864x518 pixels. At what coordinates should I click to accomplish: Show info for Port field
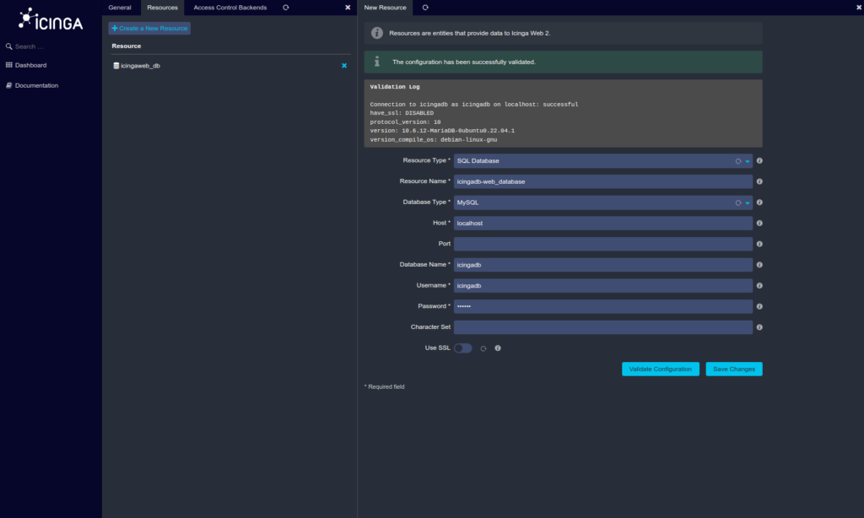[759, 244]
